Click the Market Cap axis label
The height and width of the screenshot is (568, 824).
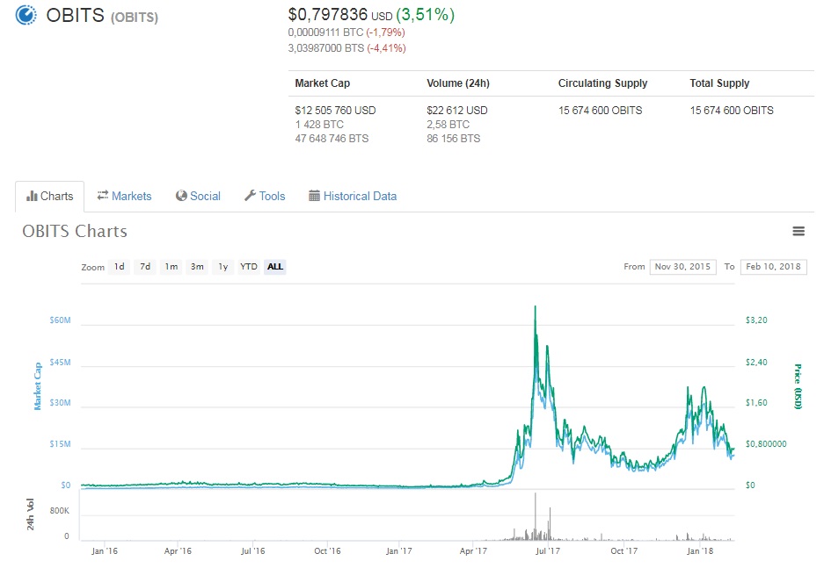coord(37,386)
